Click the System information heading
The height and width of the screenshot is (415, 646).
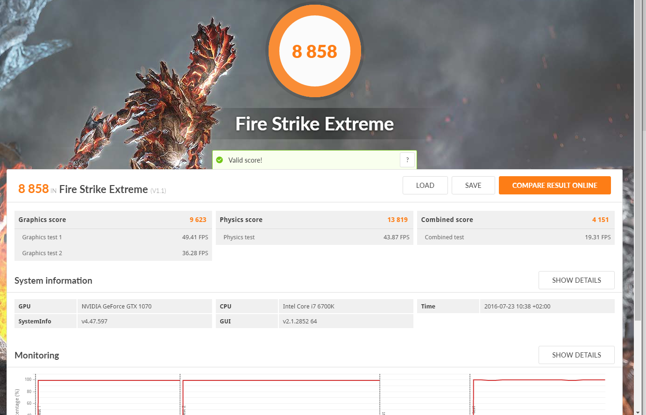pyautogui.click(x=53, y=280)
